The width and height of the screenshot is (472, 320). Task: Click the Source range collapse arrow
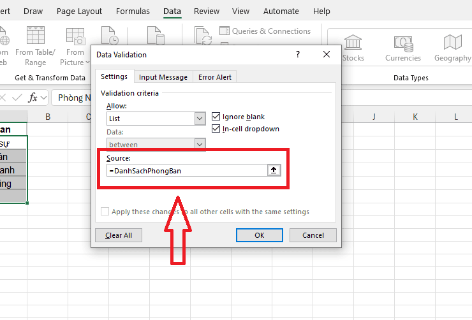[x=274, y=170]
